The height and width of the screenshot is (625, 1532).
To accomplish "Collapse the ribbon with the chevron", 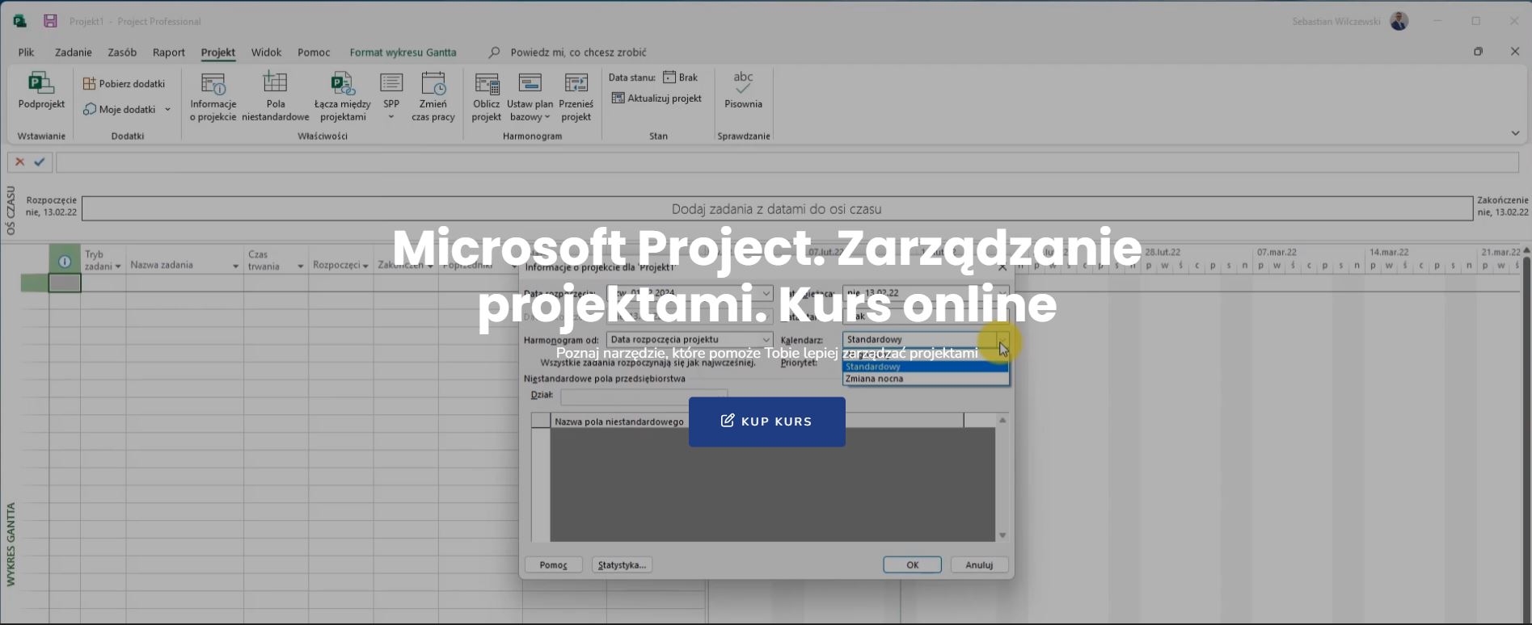I will 1515,133.
